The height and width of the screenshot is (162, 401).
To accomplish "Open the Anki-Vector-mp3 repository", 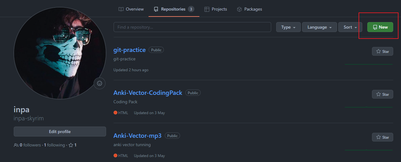I will [138, 136].
